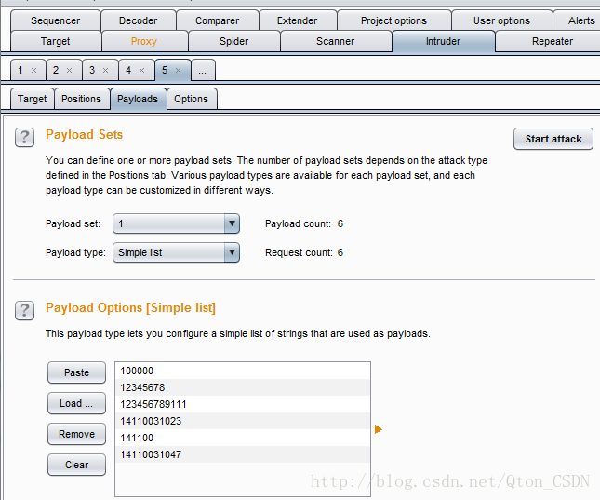Select payload entry 123456789111
The image size is (600, 500).
[243, 404]
